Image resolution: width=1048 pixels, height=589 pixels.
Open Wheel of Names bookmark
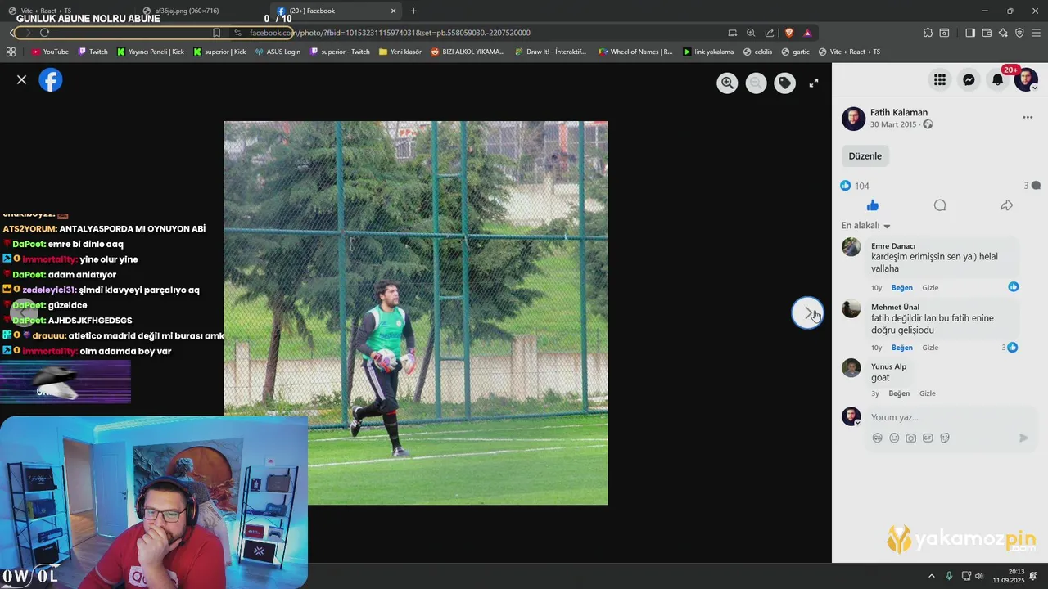coord(635,52)
